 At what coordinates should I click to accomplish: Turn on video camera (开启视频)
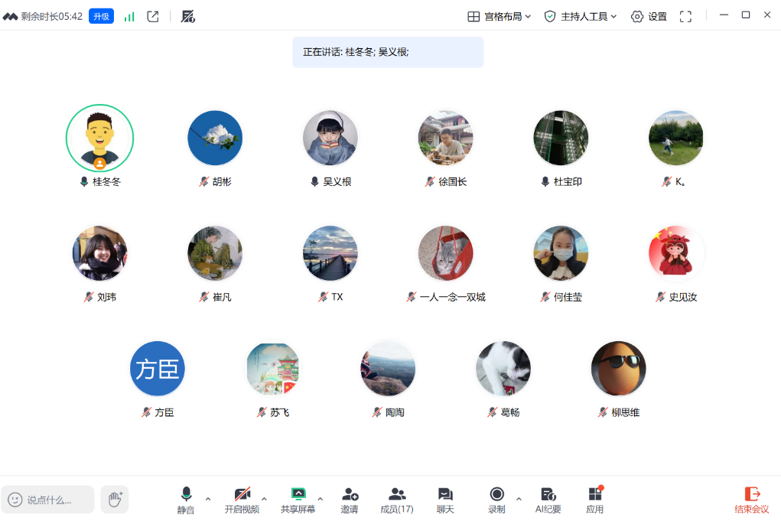pyautogui.click(x=242, y=495)
